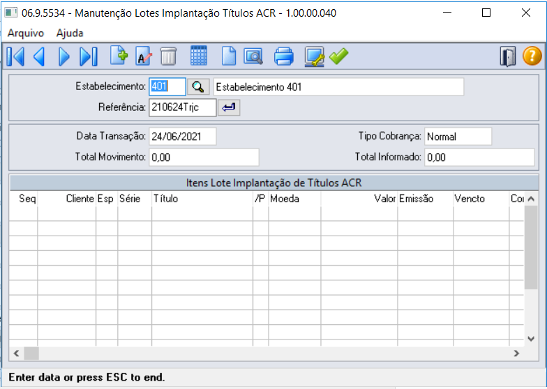Image resolution: width=547 pixels, height=389 pixels.
Task: Click the Cliente column header
Action: tap(67, 199)
